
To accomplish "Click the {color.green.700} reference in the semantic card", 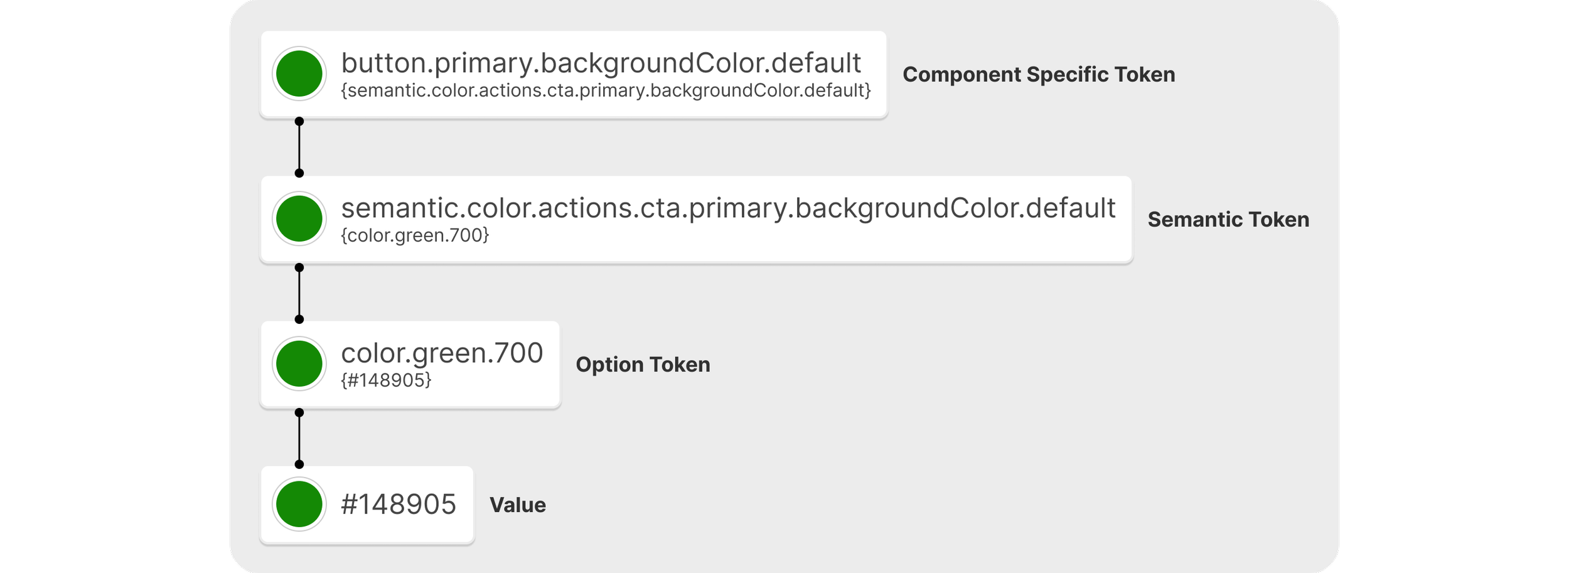I will (x=415, y=235).
